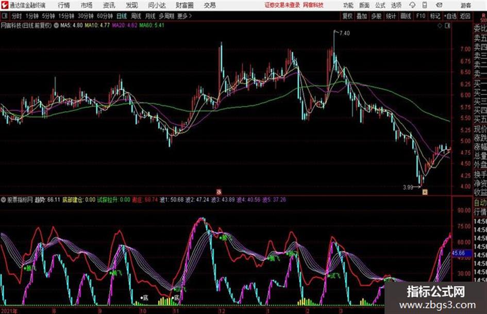Open the 发现 menu

coord(132,5)
